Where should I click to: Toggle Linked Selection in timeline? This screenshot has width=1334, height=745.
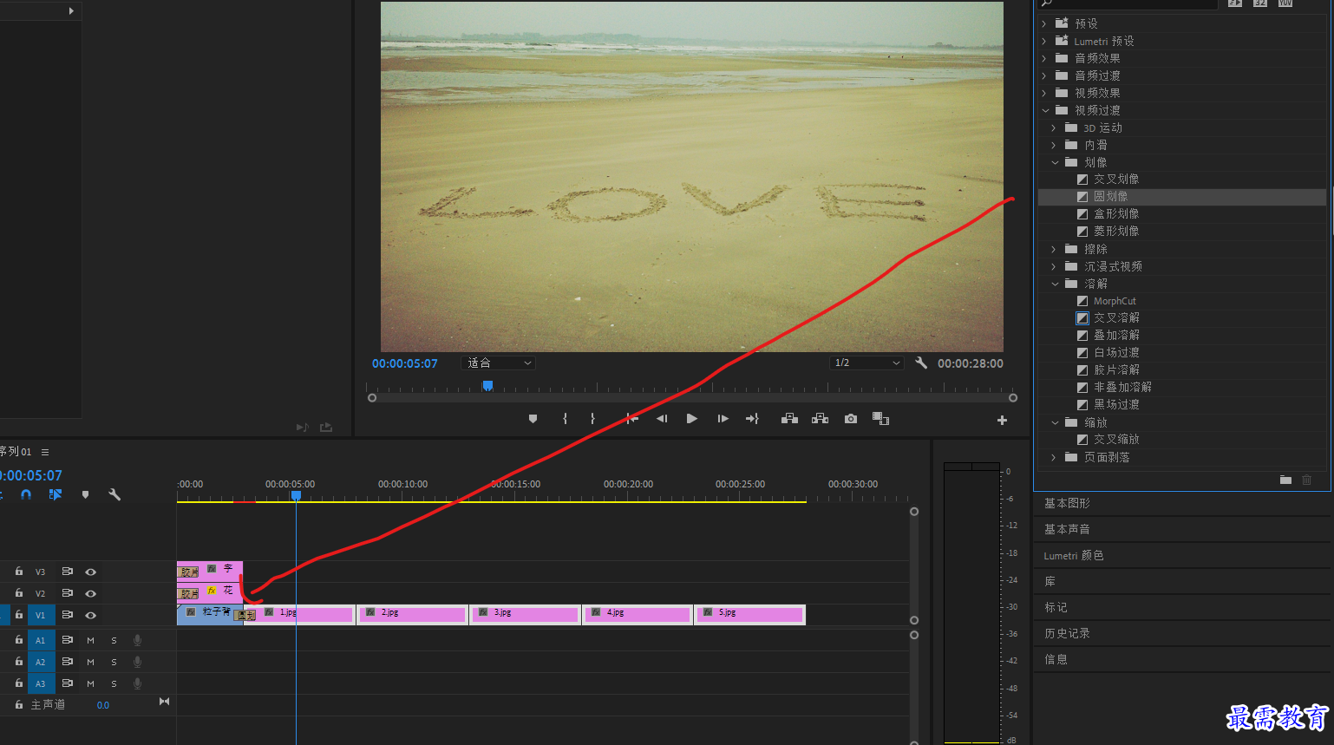pos(56,494)
